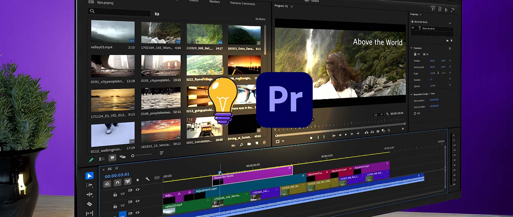Switch project panel to list view
The image size is (513, 217).
click(102, 159)
